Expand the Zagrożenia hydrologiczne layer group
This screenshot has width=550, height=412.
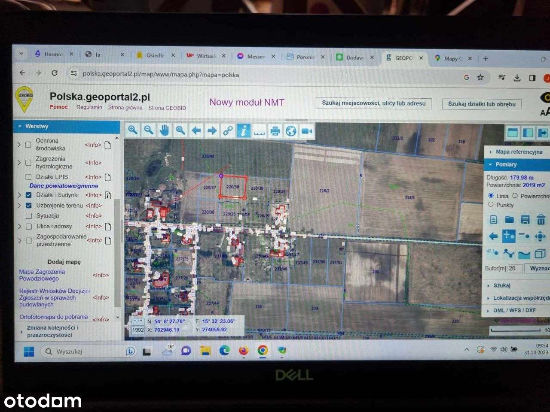(19, 163)
